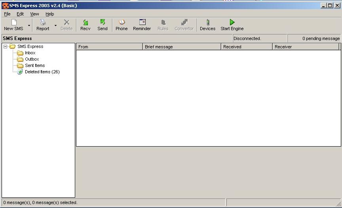Screen dimensions: 342x208
Task: Select the Inbox folder
Action: click(x=30, y=53)
